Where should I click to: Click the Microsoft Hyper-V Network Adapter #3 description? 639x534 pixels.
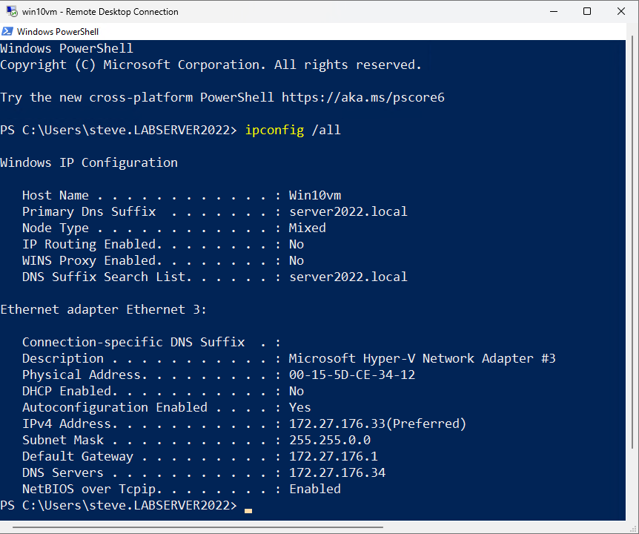pyautogui.click(x=422, y=359)
